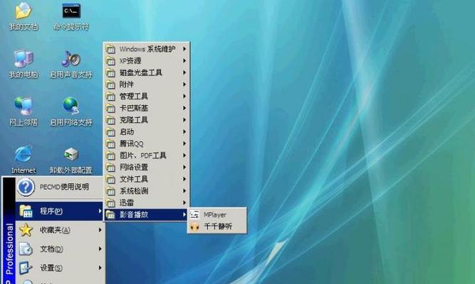Image resolution: width=475 pixels, height=284 pixels.
Task: Click the MPlayer application icon
Action: pyautogui.click(x=194, y=215)
